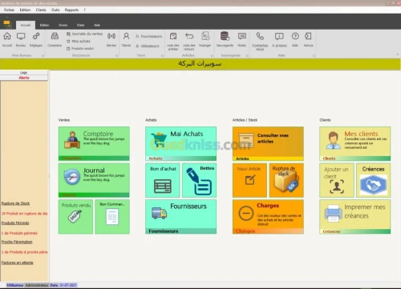401x289 pixels.
Task: Open the Clients menu in menu bar
Action: (x=41, y=10)
